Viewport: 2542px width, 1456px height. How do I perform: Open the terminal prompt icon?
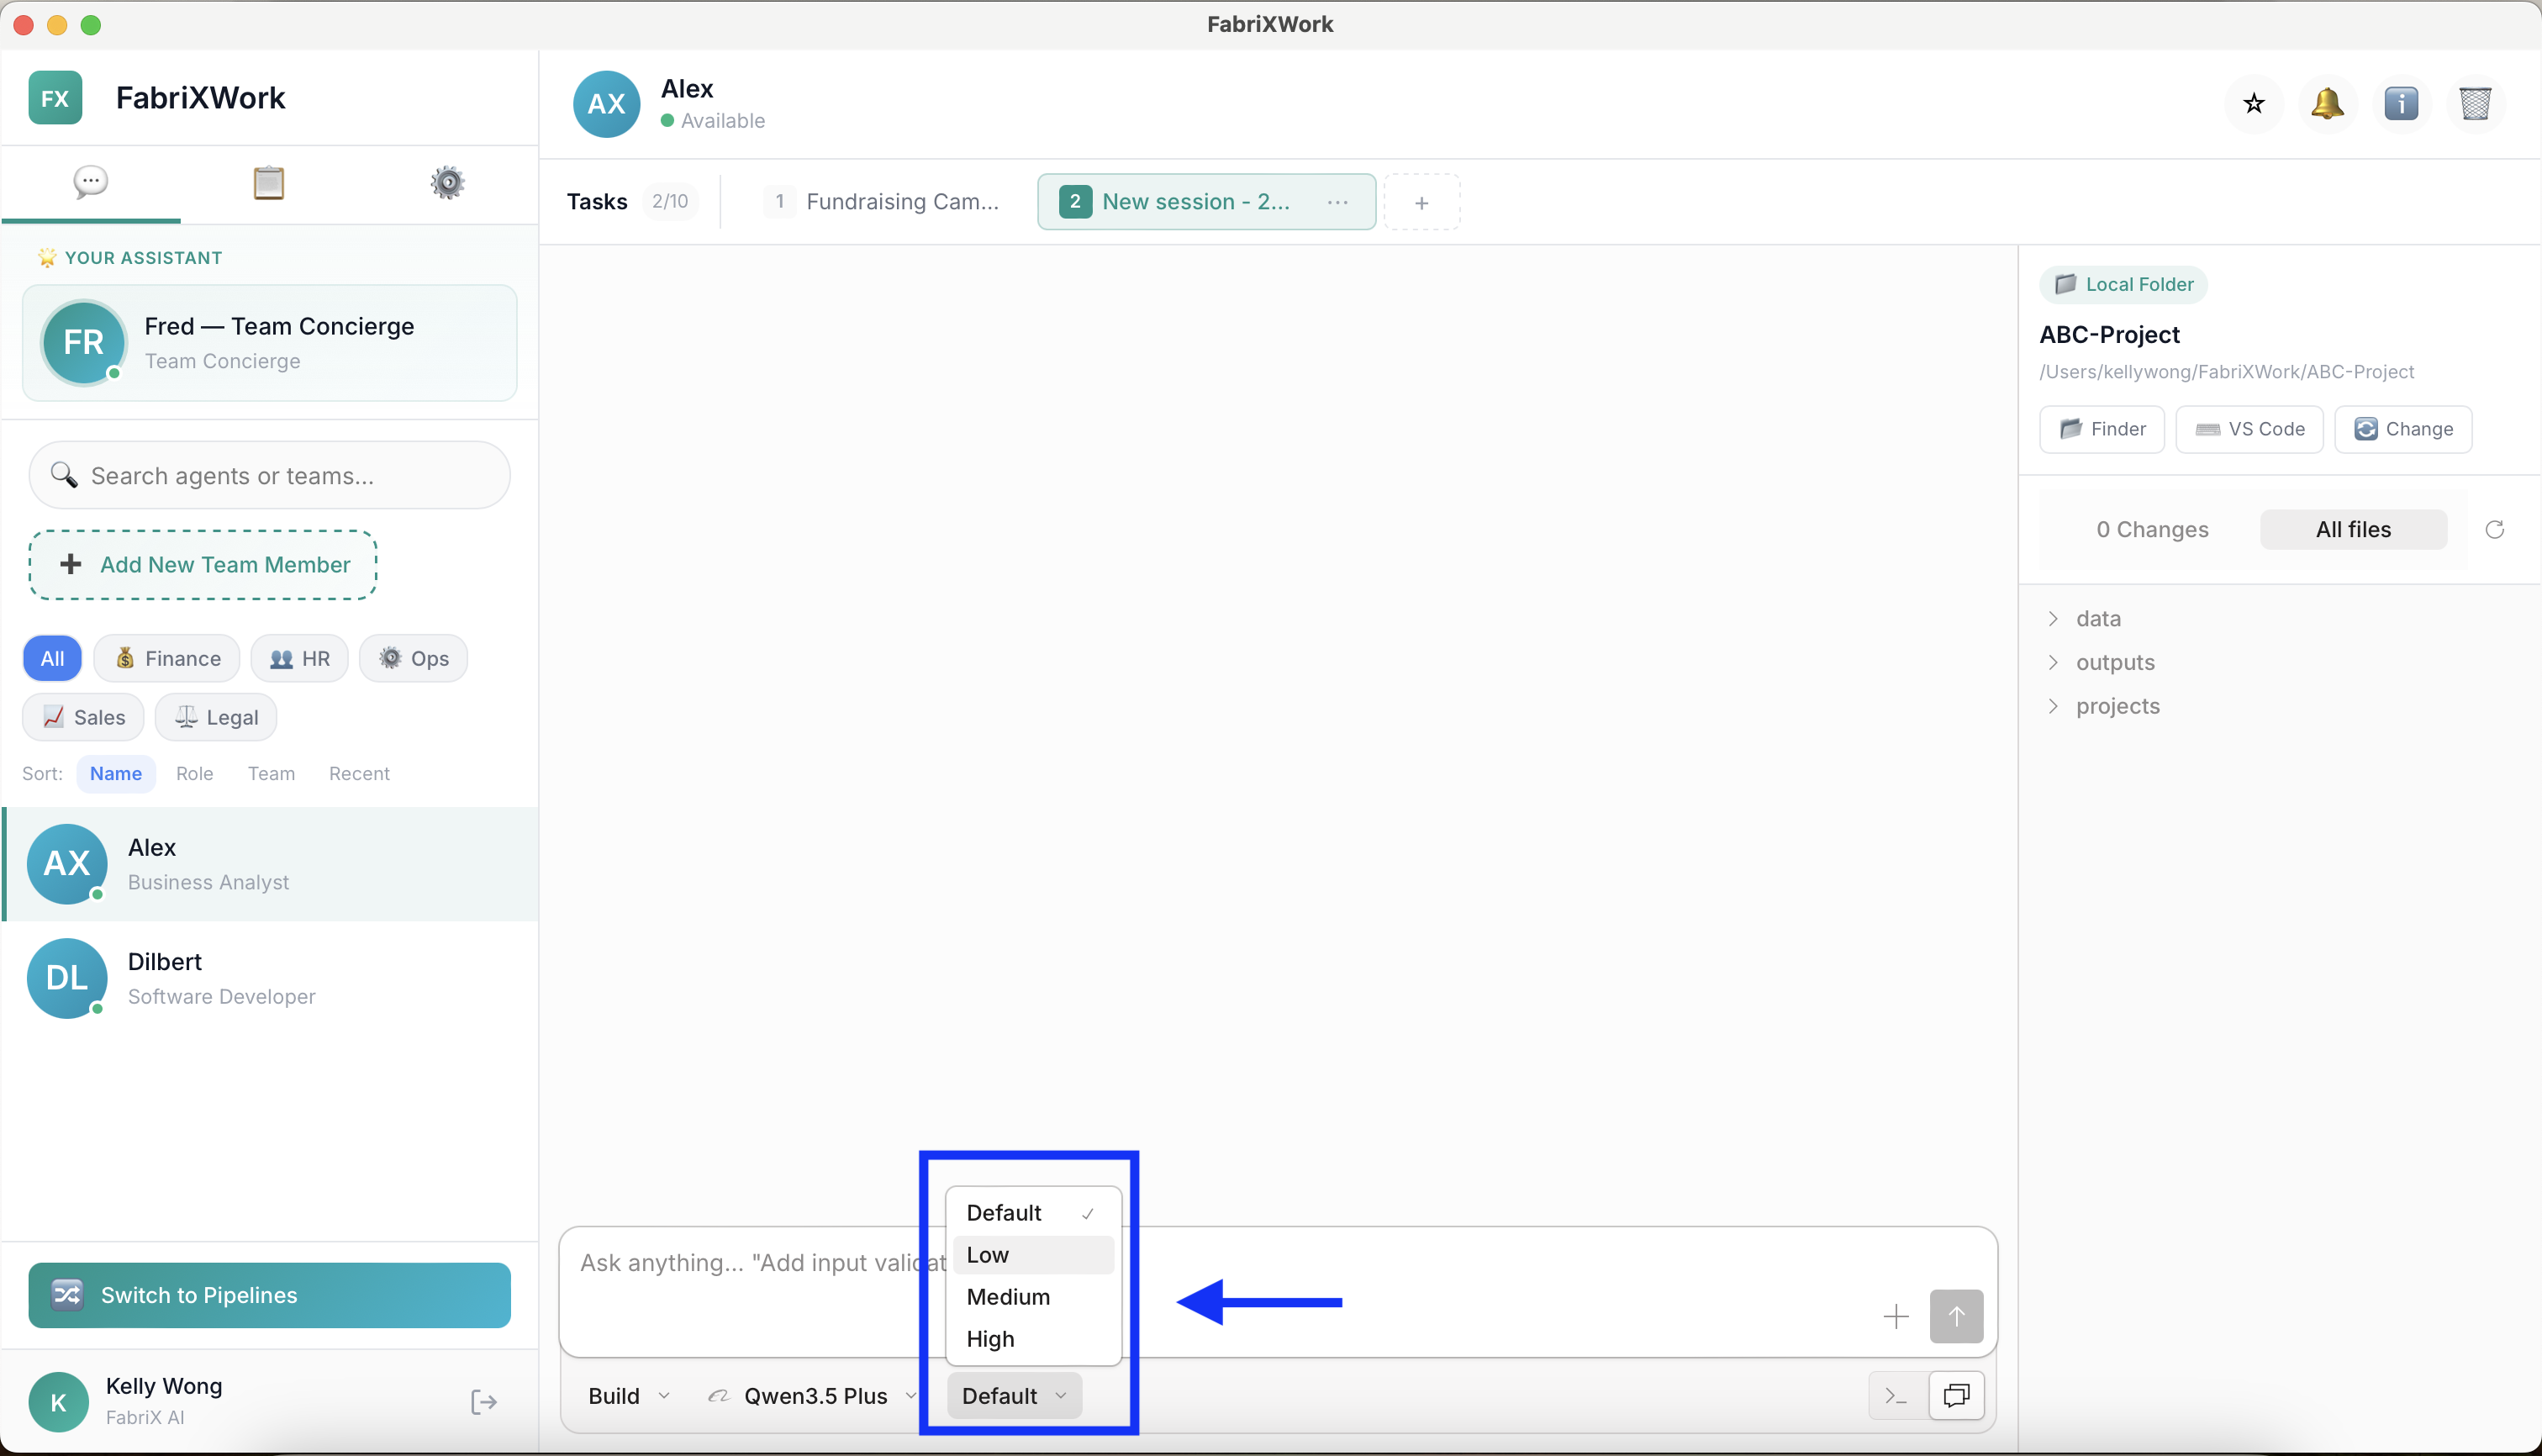[x=1895, y=1396]
